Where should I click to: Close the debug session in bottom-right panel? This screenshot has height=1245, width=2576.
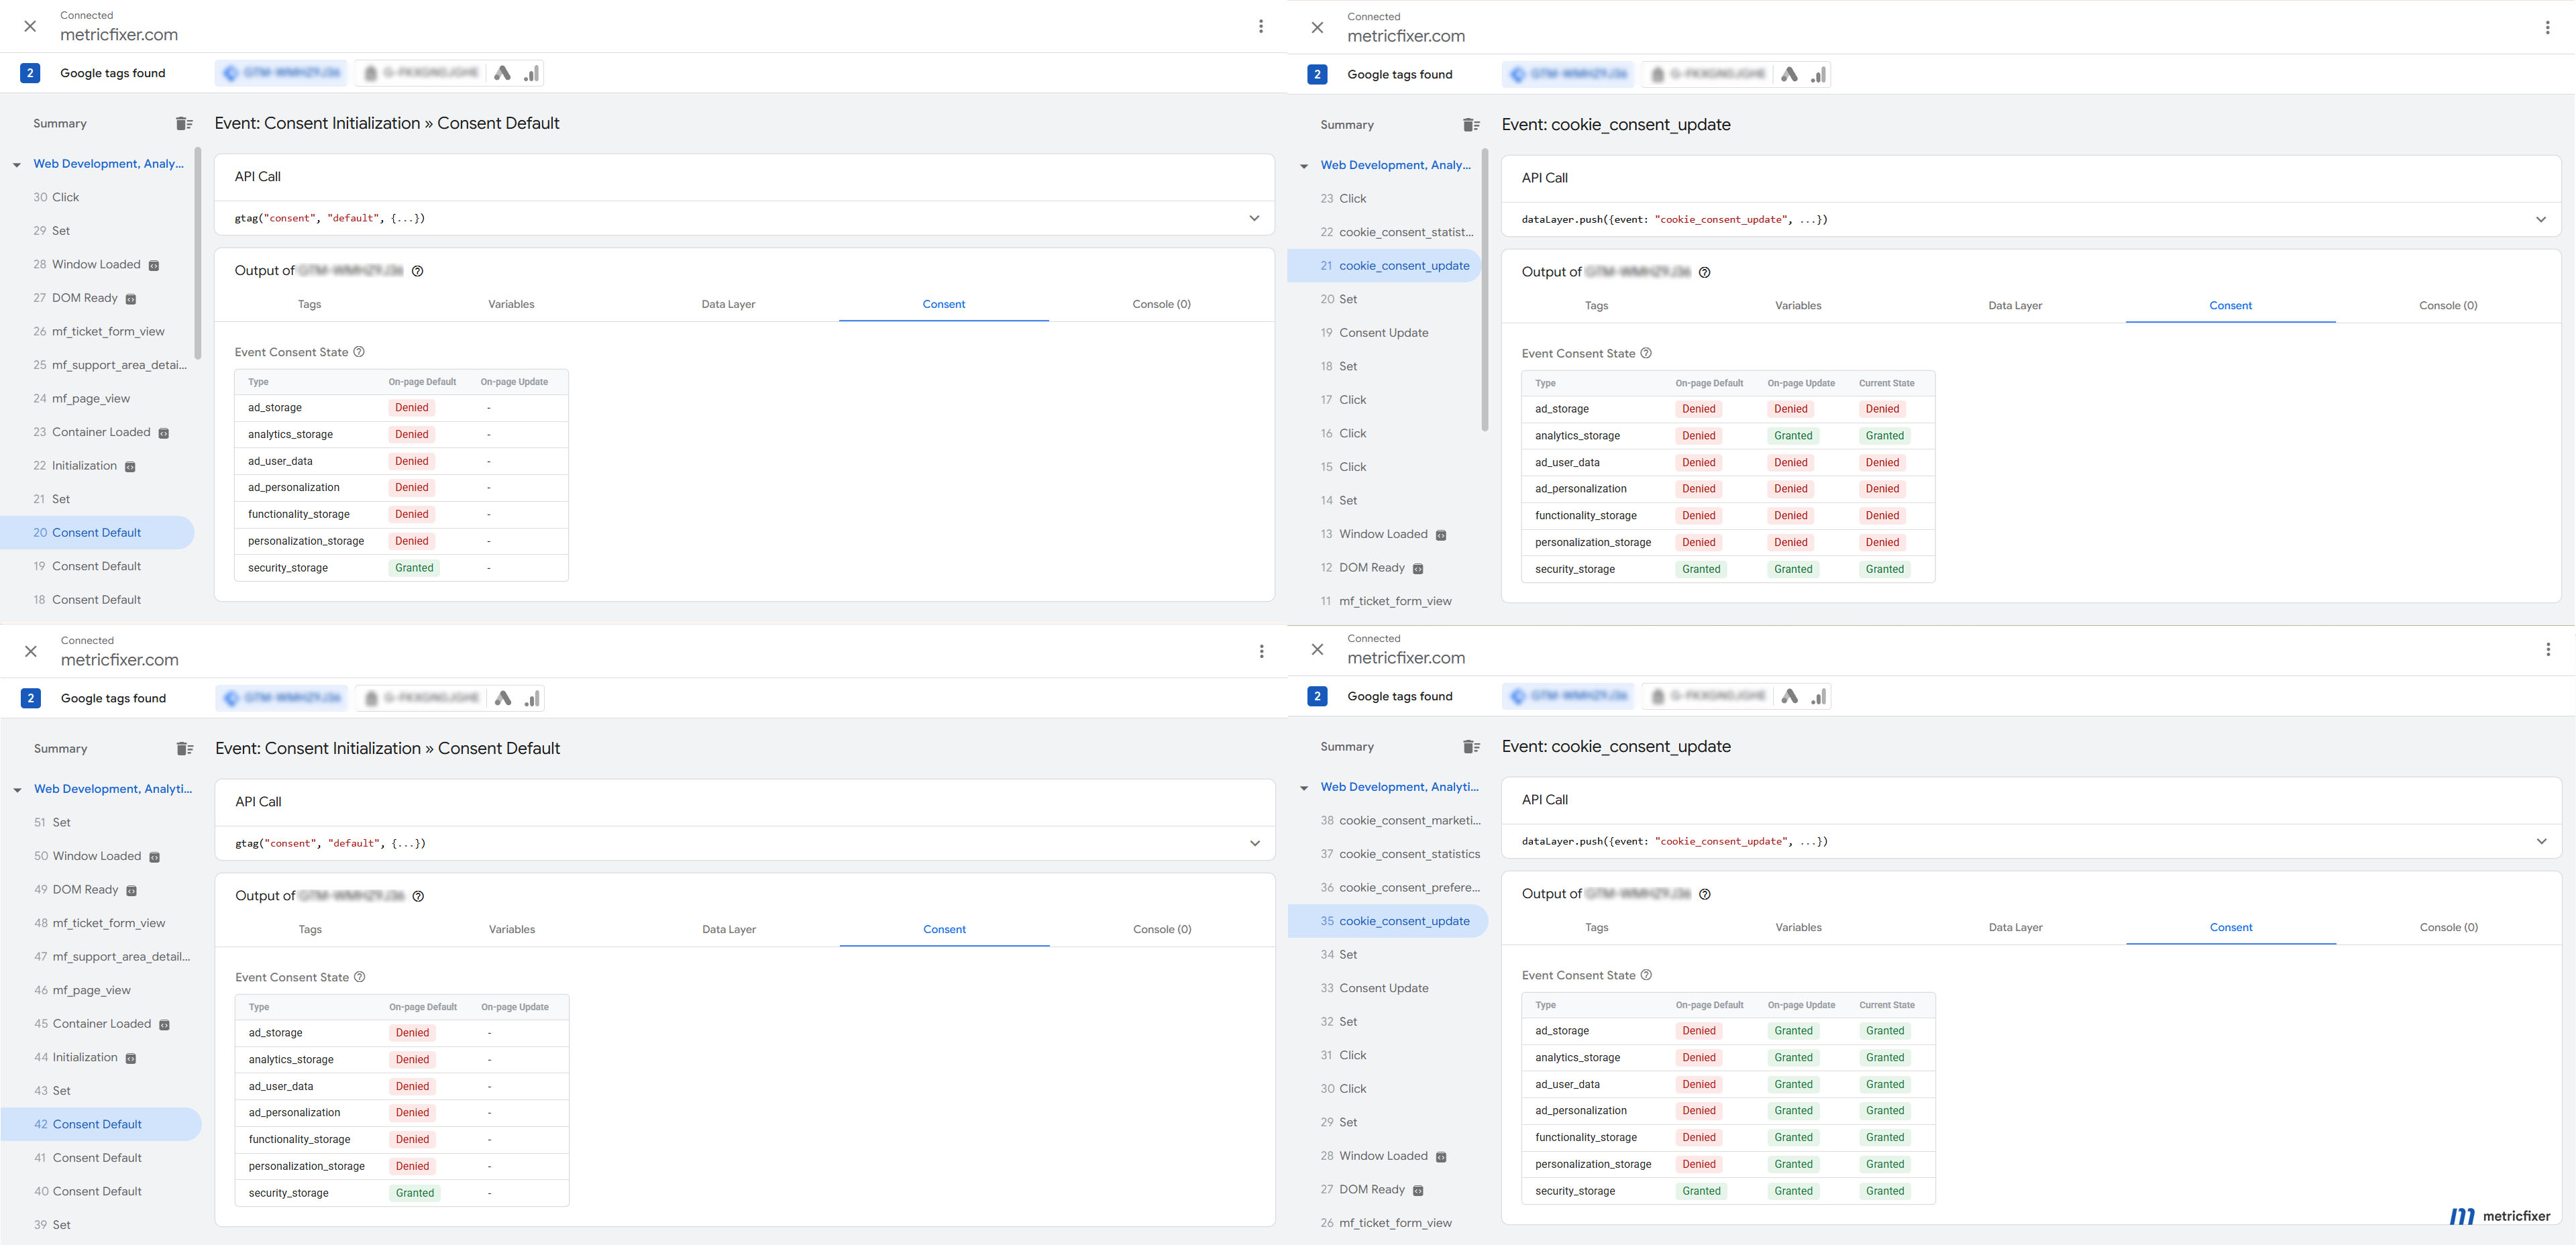(1317, 649)
